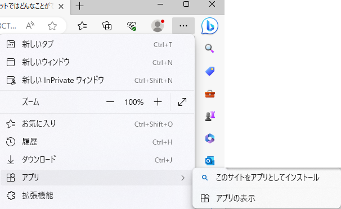
Task: Open the profile avatar icon
Action: [x=158, y=26]
